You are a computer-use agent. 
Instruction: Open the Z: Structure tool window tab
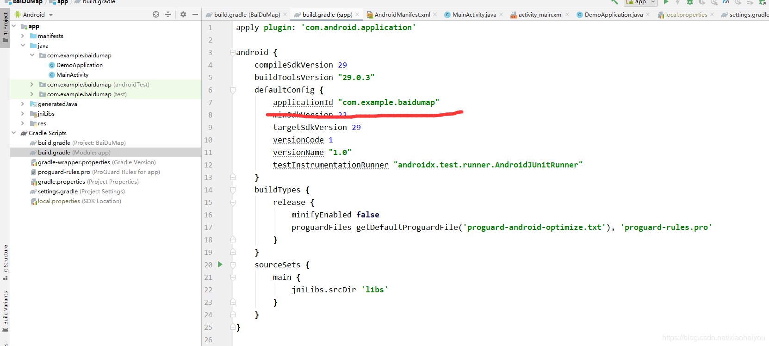tap(5, 262)
